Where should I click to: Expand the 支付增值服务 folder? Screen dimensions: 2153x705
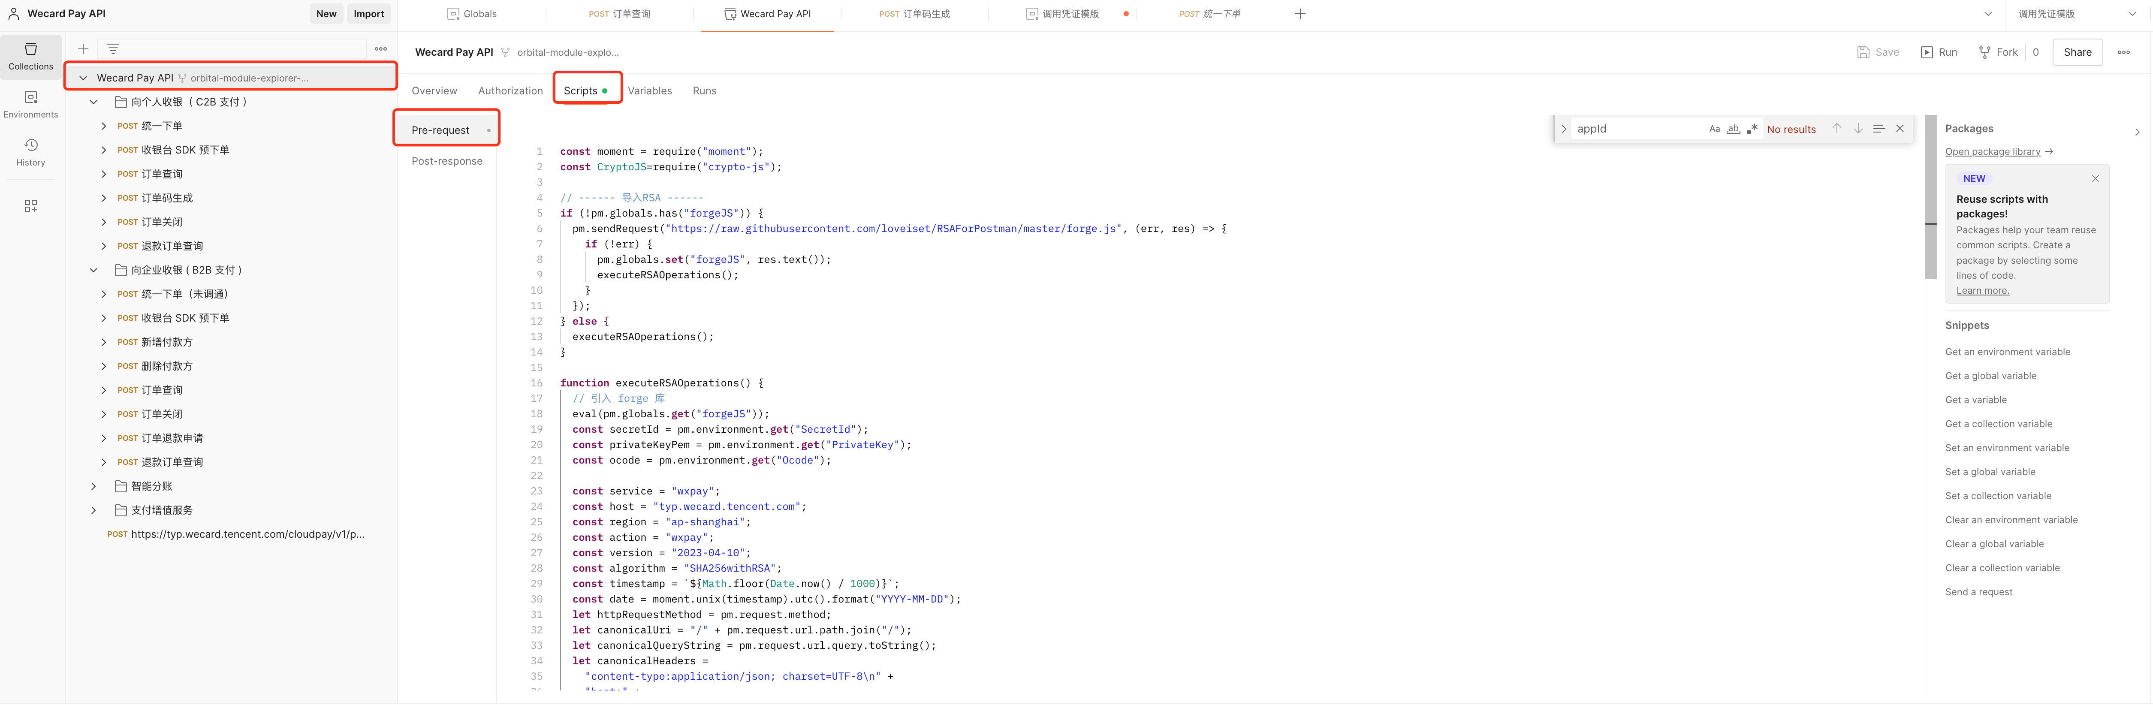pos(93,509)
